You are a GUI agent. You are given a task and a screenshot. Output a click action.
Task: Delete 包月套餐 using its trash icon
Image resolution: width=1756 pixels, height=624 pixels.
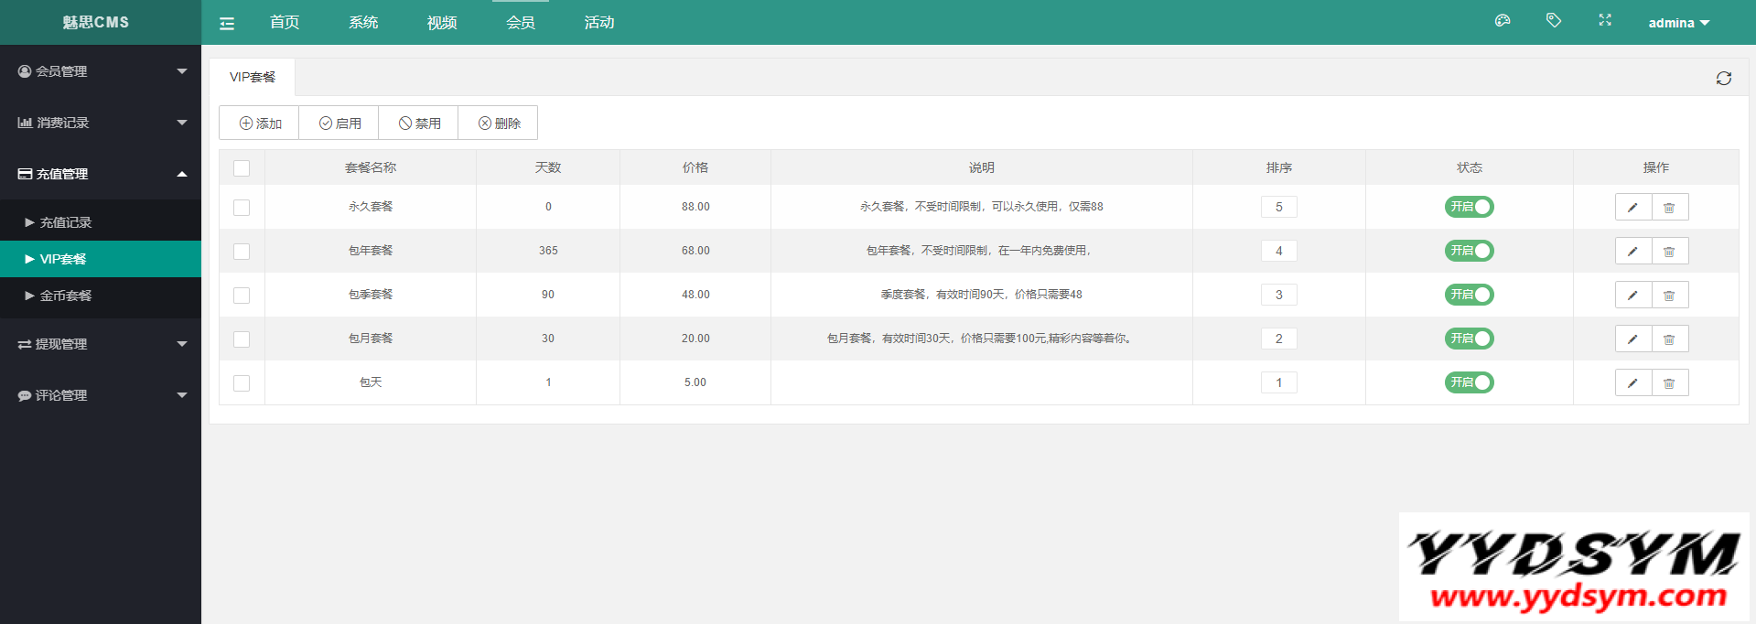[x=1669, y=339]
